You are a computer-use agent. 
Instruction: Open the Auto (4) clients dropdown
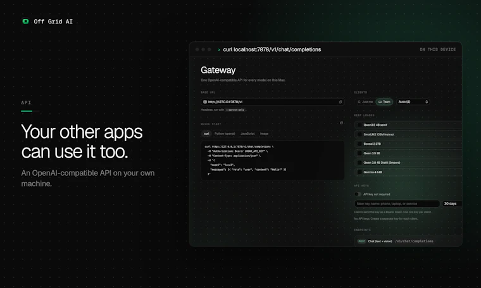[413, 102]
